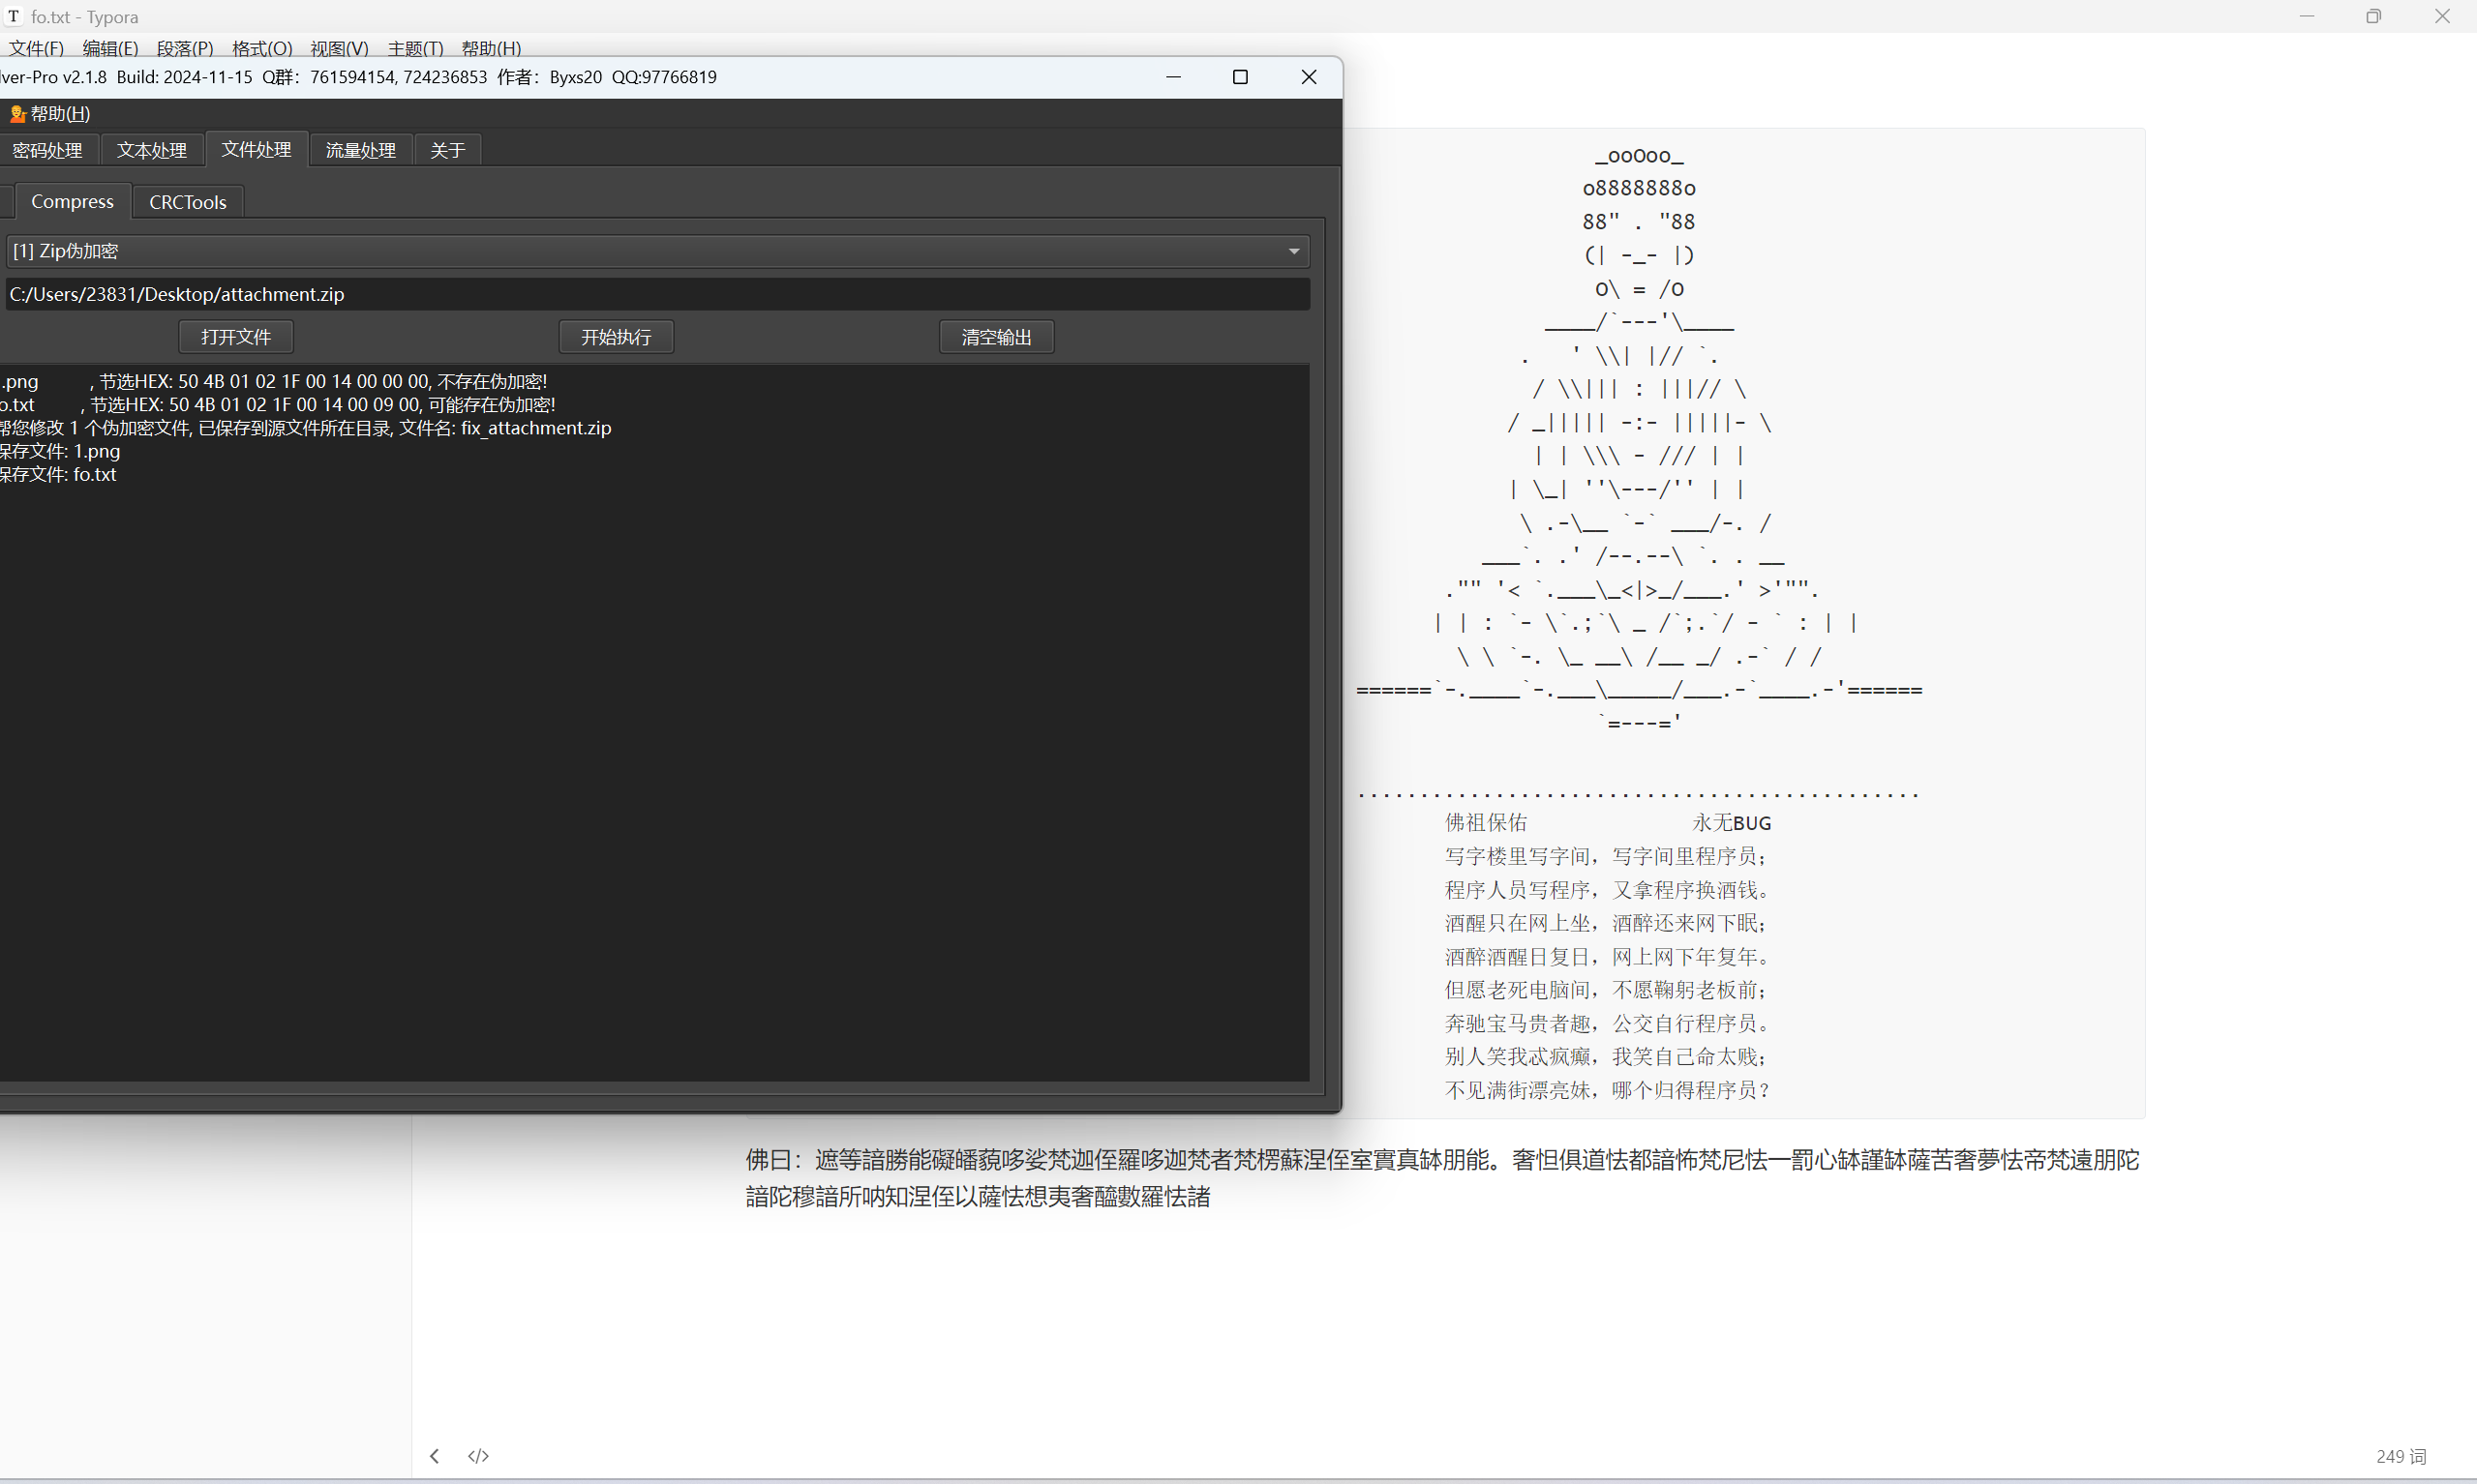Open Typora 帮助(H) menu in menu bar
Viewport: 2477px width, 1484px height.
491,48
